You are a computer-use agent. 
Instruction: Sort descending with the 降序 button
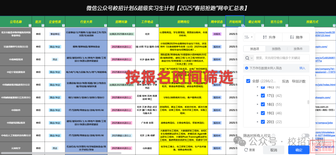click(296, 37)
